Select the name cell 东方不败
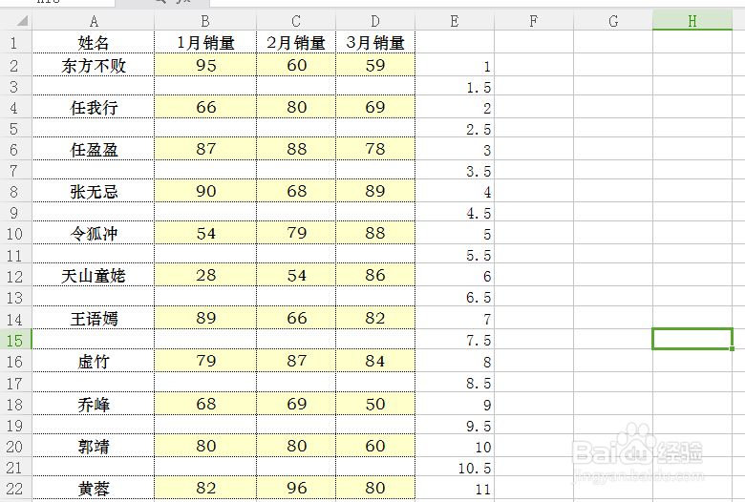745x502 pixels. pyautogui.click(x=94, y=65)
